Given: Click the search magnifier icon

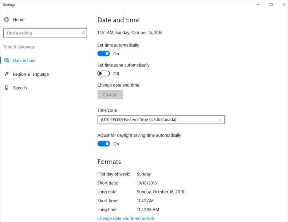Looking at the screenshot, I should [x=83, y=33].
